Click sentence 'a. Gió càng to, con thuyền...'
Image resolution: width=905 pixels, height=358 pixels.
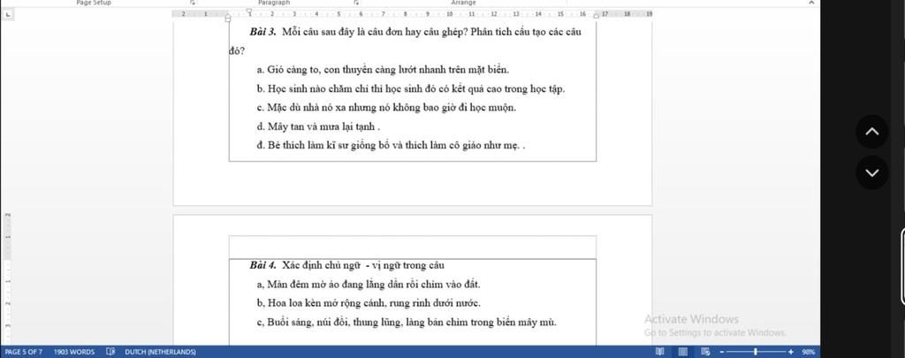(x=383, y=70)
